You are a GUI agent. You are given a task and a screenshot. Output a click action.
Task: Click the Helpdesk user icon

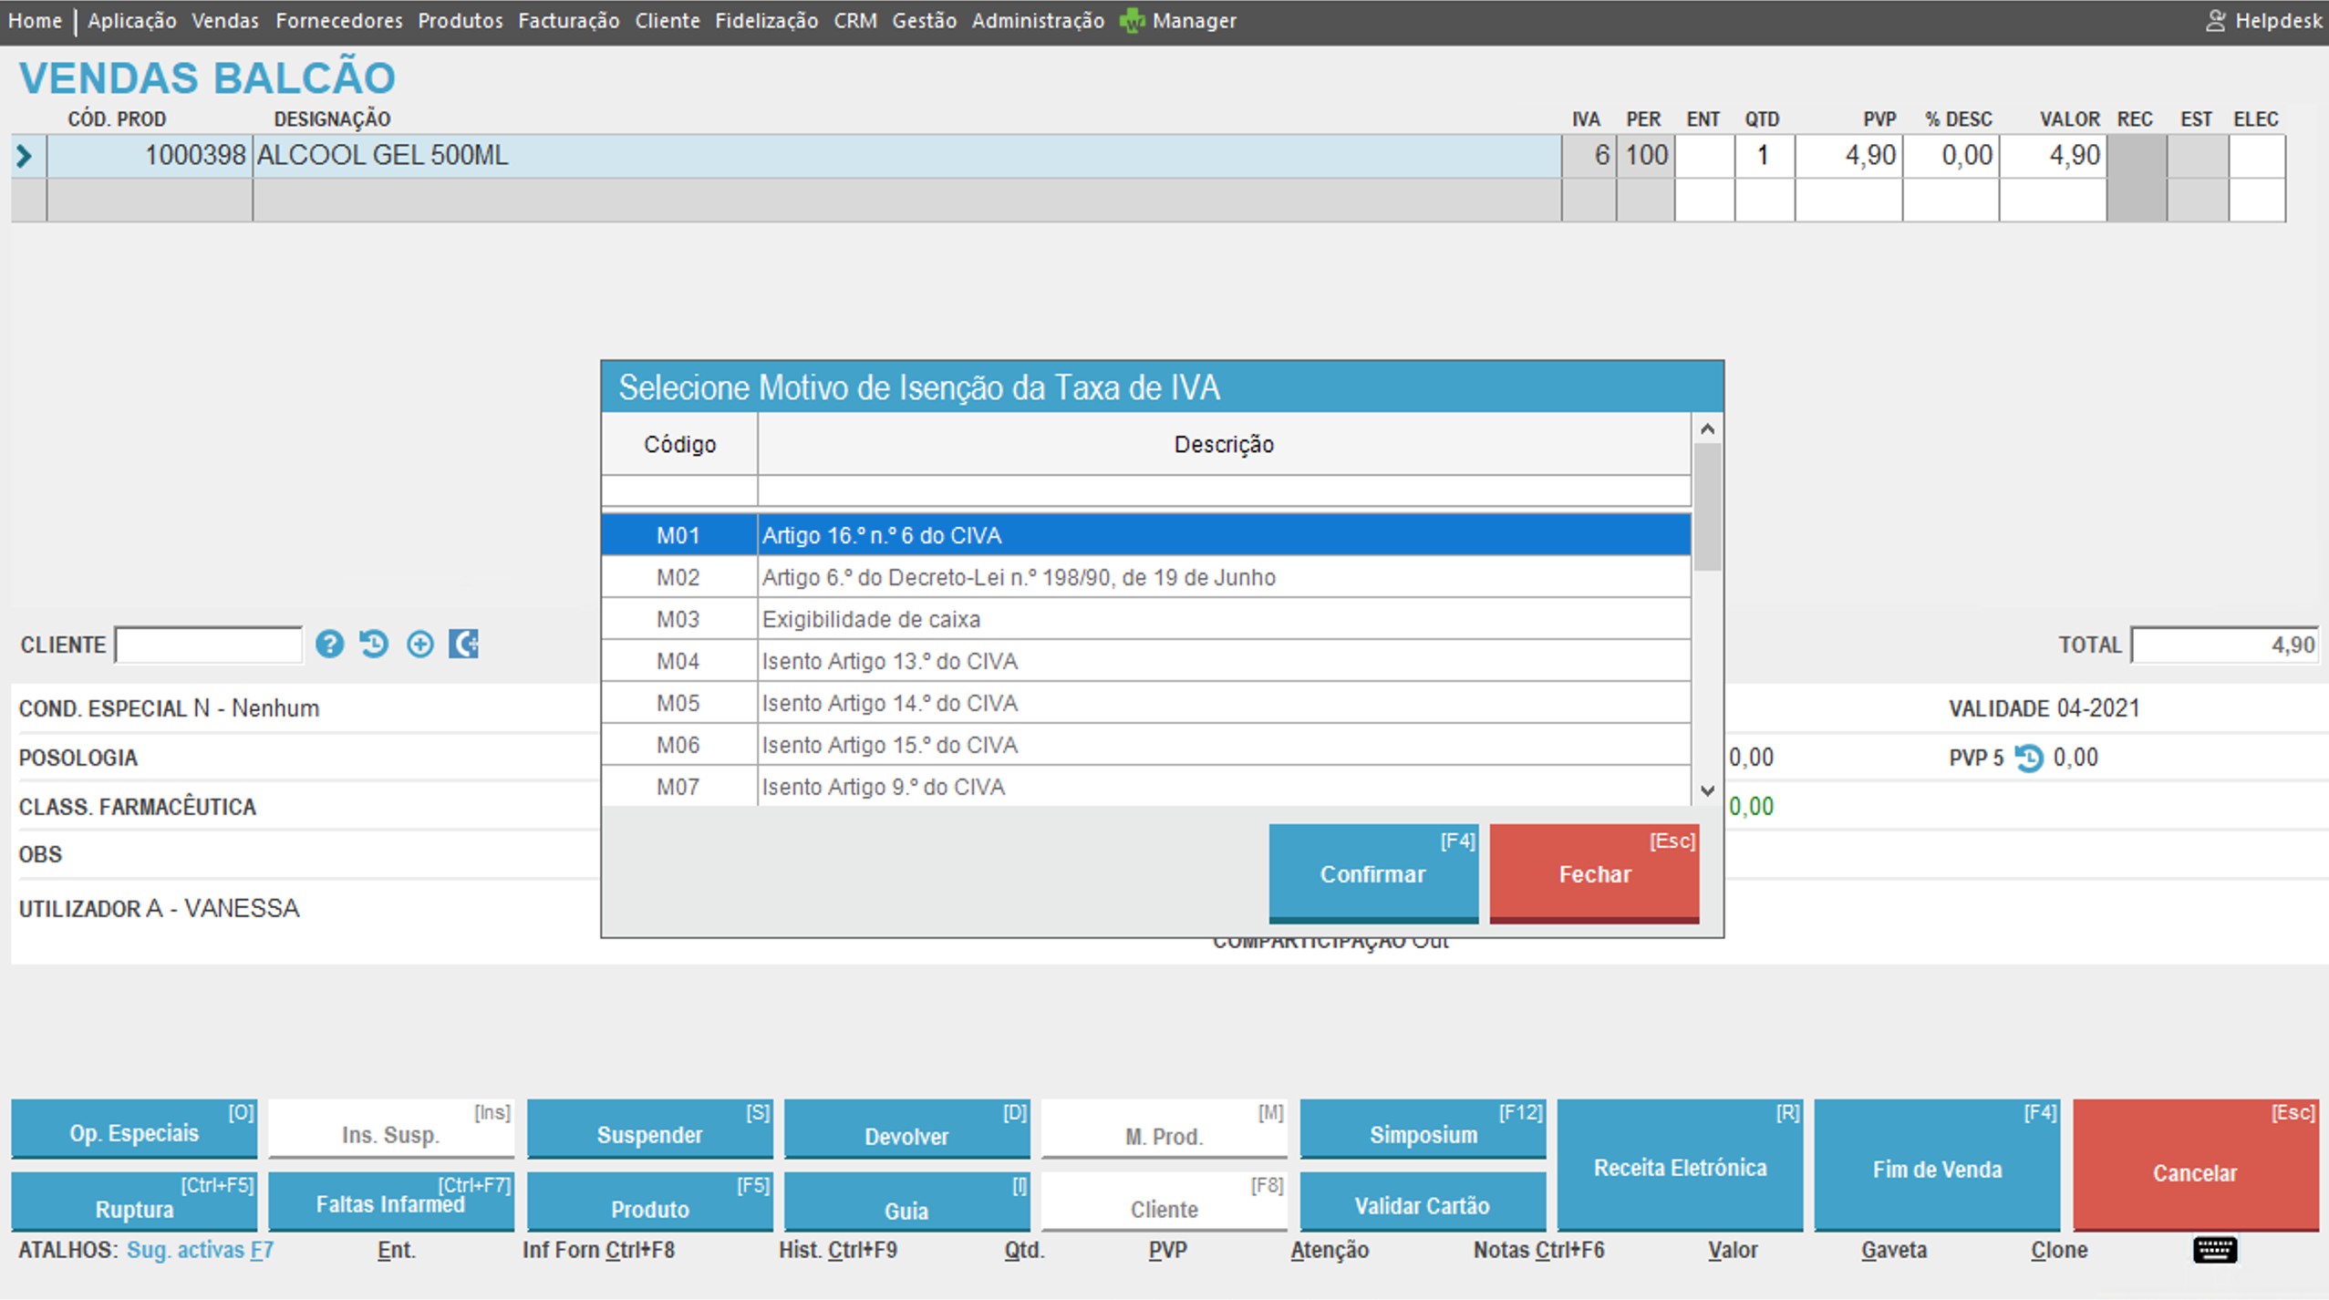coord(2214,20)
